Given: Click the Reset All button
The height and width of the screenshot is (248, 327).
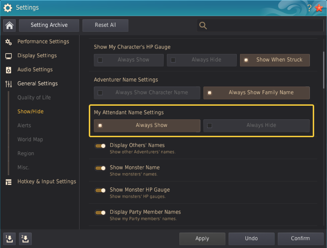Looking at the screenshot, I should point(105,25).
